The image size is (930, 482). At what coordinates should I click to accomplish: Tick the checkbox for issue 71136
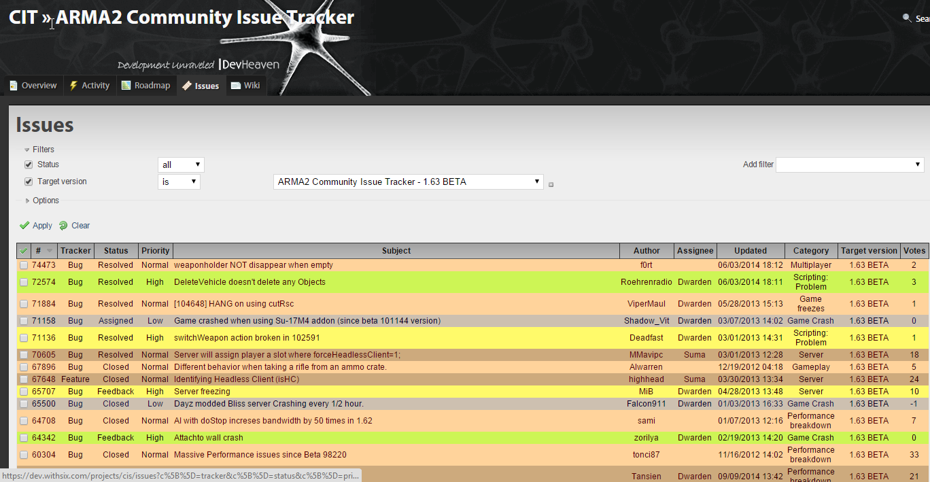24,338
